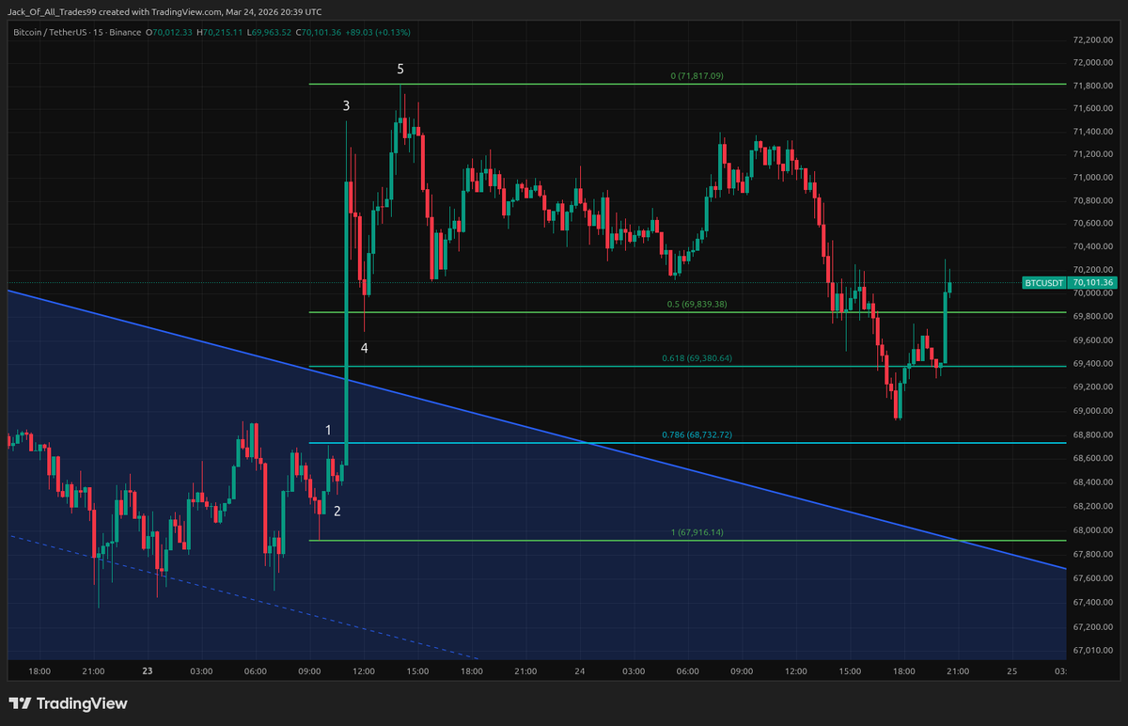
Task: Click the Jack_Of_All_Trades99 author caption
Action: (x=54, y=11)
